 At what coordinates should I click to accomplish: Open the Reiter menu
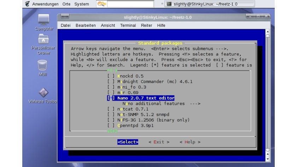coord(146,25)
